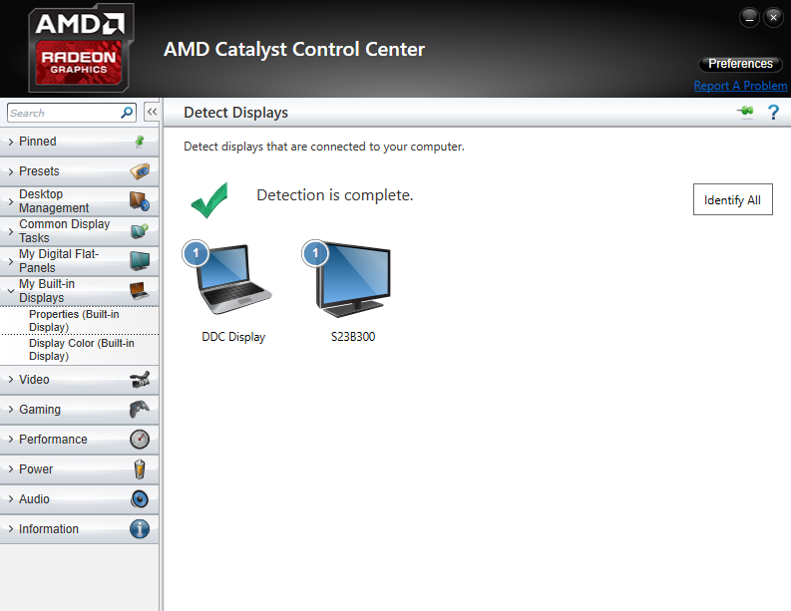
Task: Expand Desktop Management chevron
Action: pyautogui.click(x=11, y=201)
